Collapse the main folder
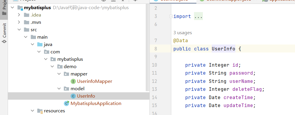 (x=26, y=37)
